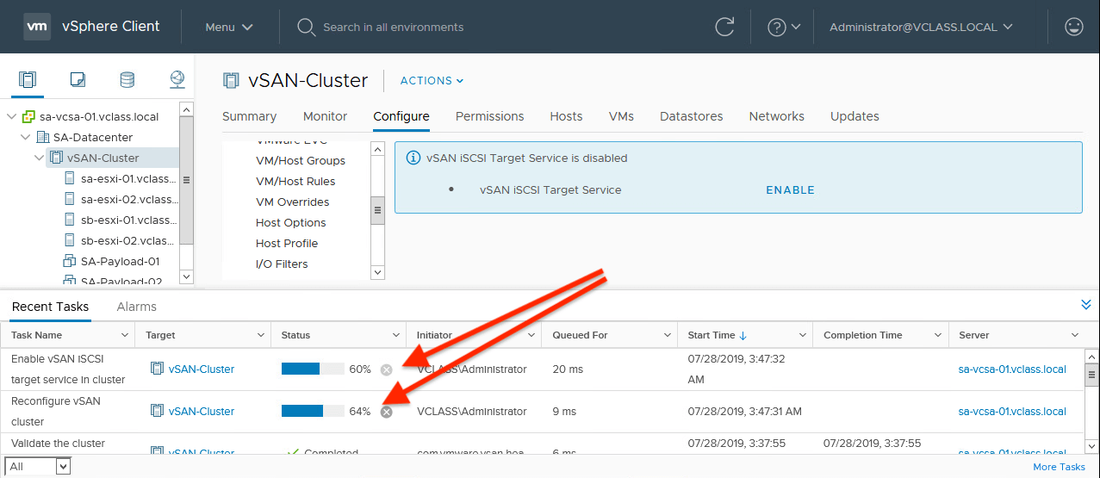Select host sa-esxi-01 in the tree
Viewport: 1100px width, 478px height.
point(128,178)
